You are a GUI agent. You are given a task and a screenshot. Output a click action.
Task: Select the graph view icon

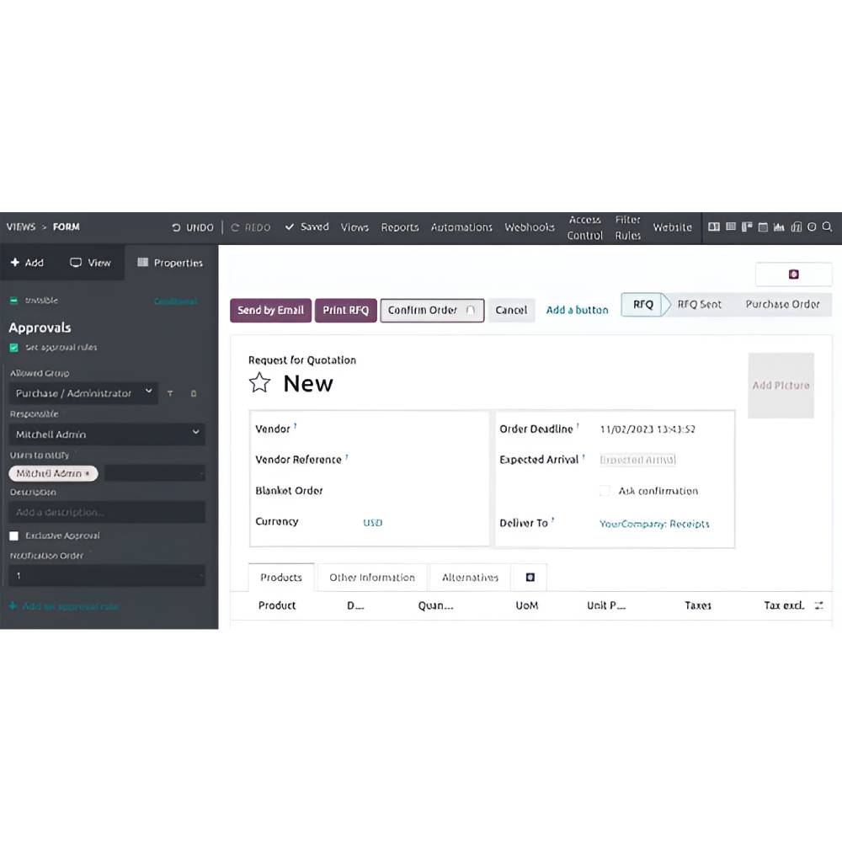[x=778, y=226]
